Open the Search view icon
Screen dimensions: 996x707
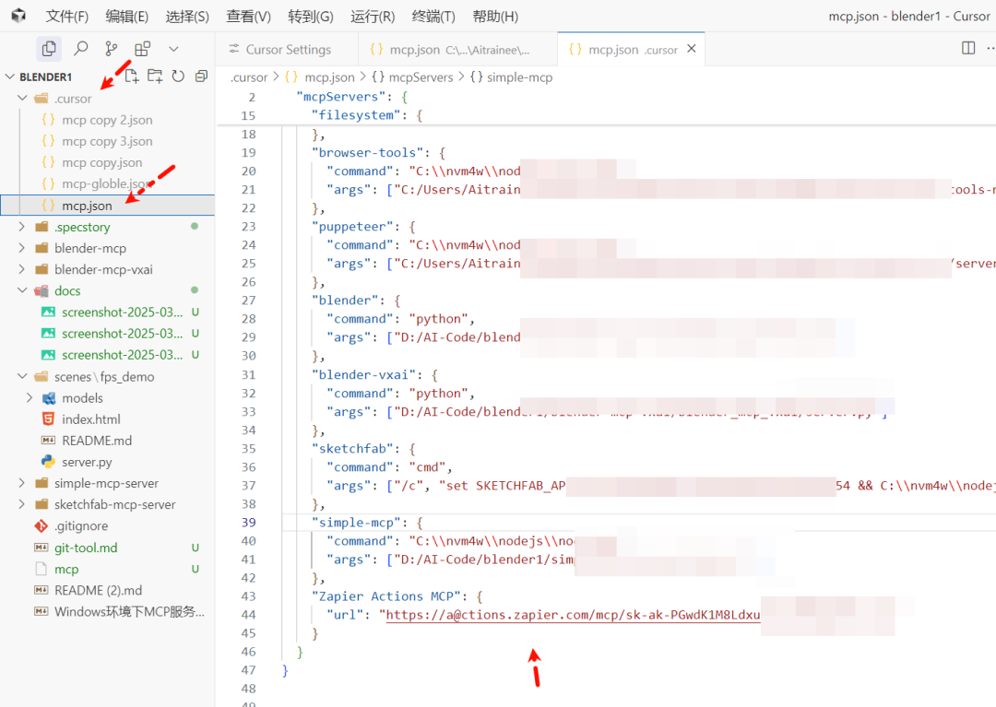click(x=81, y=49)
